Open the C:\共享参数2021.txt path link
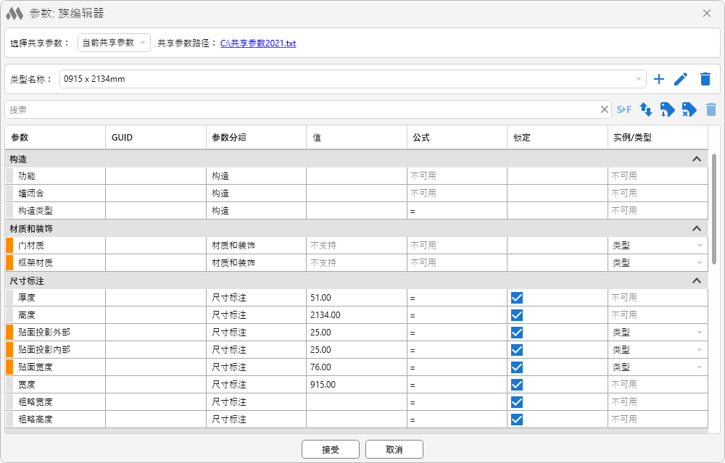725x463 pixels. click(258, 43)
